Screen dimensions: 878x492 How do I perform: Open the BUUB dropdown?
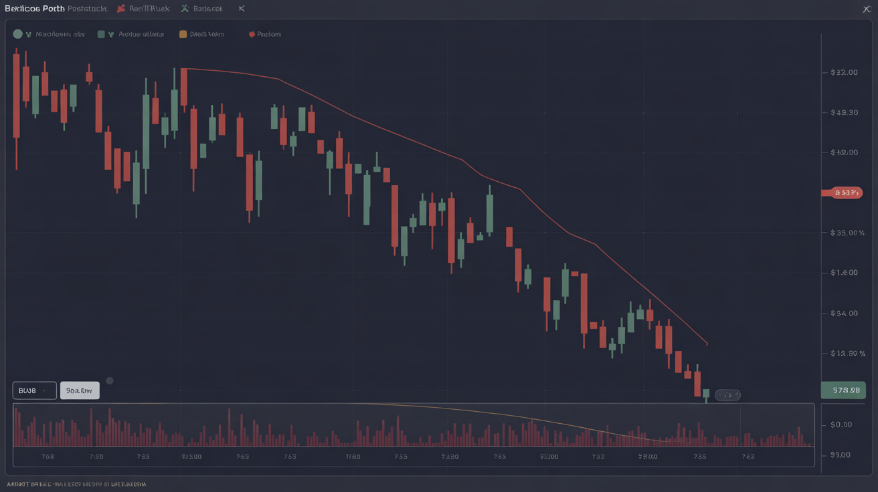pyautogui.click(x=34, y=390)
